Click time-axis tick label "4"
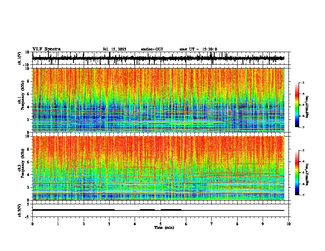Screen dimensions: 325x251 [x=135, y=224]
